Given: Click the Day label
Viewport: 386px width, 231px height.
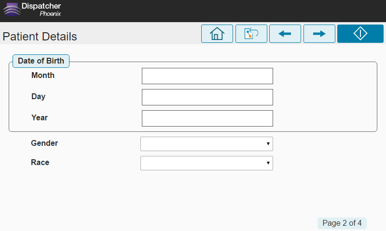Looking at the screenshot, I should [39, 96].
